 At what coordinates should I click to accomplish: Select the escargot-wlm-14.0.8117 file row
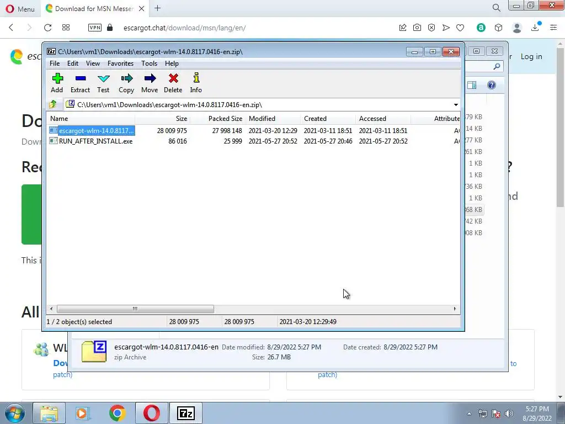pyautogui.click(x=253, y=130)
